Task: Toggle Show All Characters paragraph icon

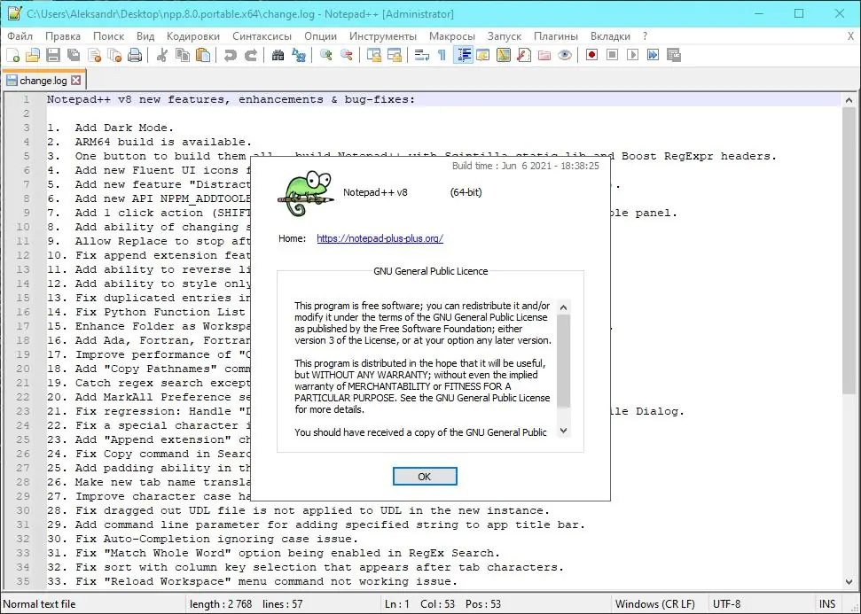Action: point(441,54)
